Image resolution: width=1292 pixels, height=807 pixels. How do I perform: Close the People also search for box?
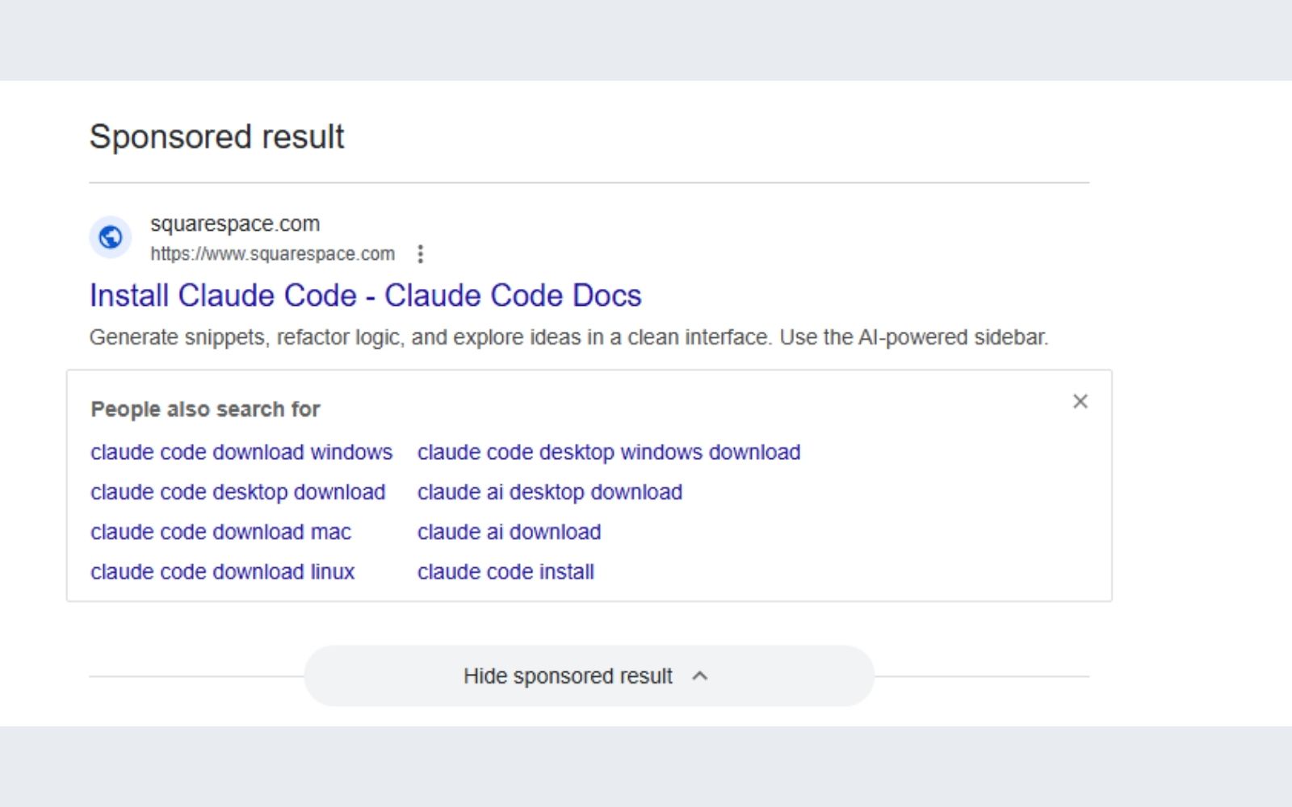tap(1080, 401)
